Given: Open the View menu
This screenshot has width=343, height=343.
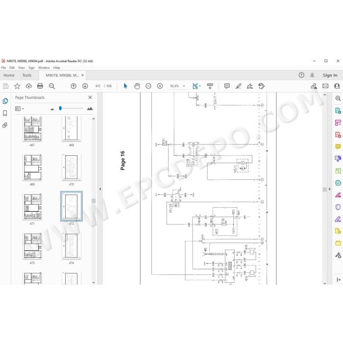Looking at the screenshot, I should click(x=22, y=68).
